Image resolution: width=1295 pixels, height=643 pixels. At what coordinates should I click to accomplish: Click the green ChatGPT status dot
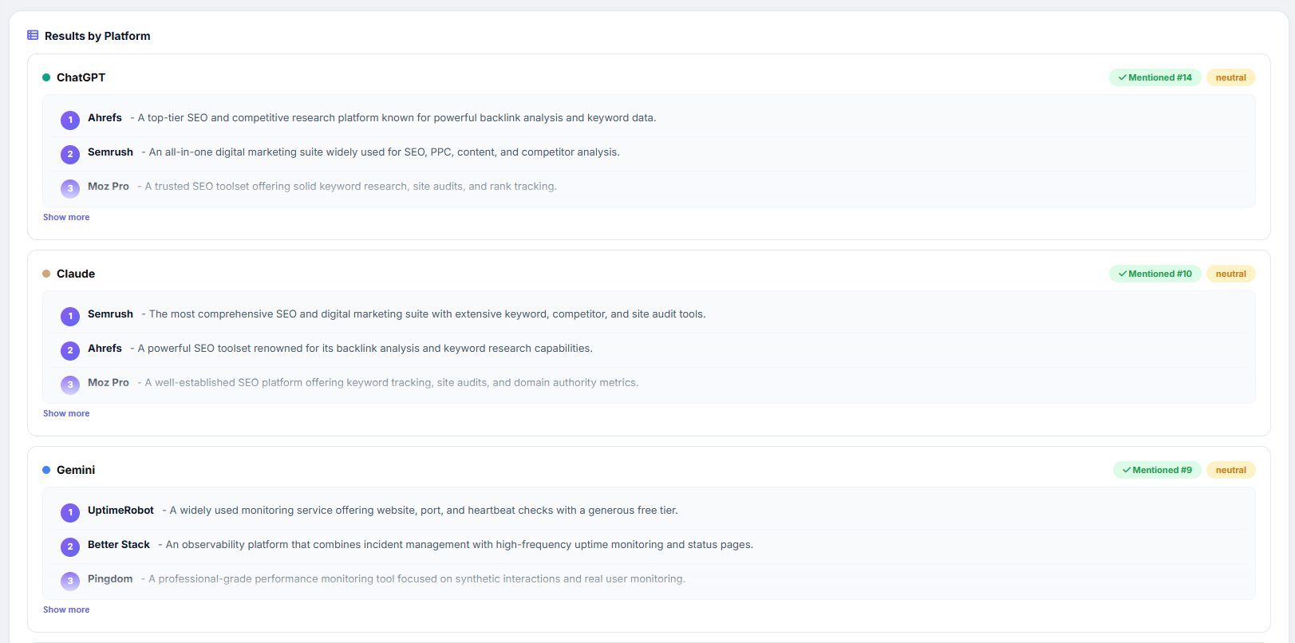pos(46,77)
